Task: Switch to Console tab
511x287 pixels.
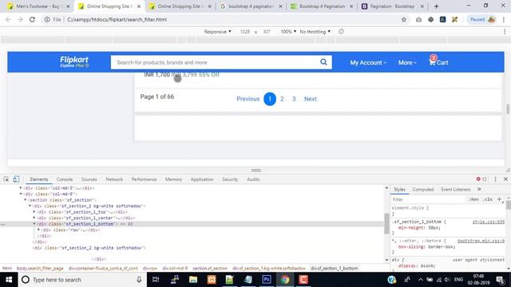Action: pyautogui.click(x=65, y=179)
